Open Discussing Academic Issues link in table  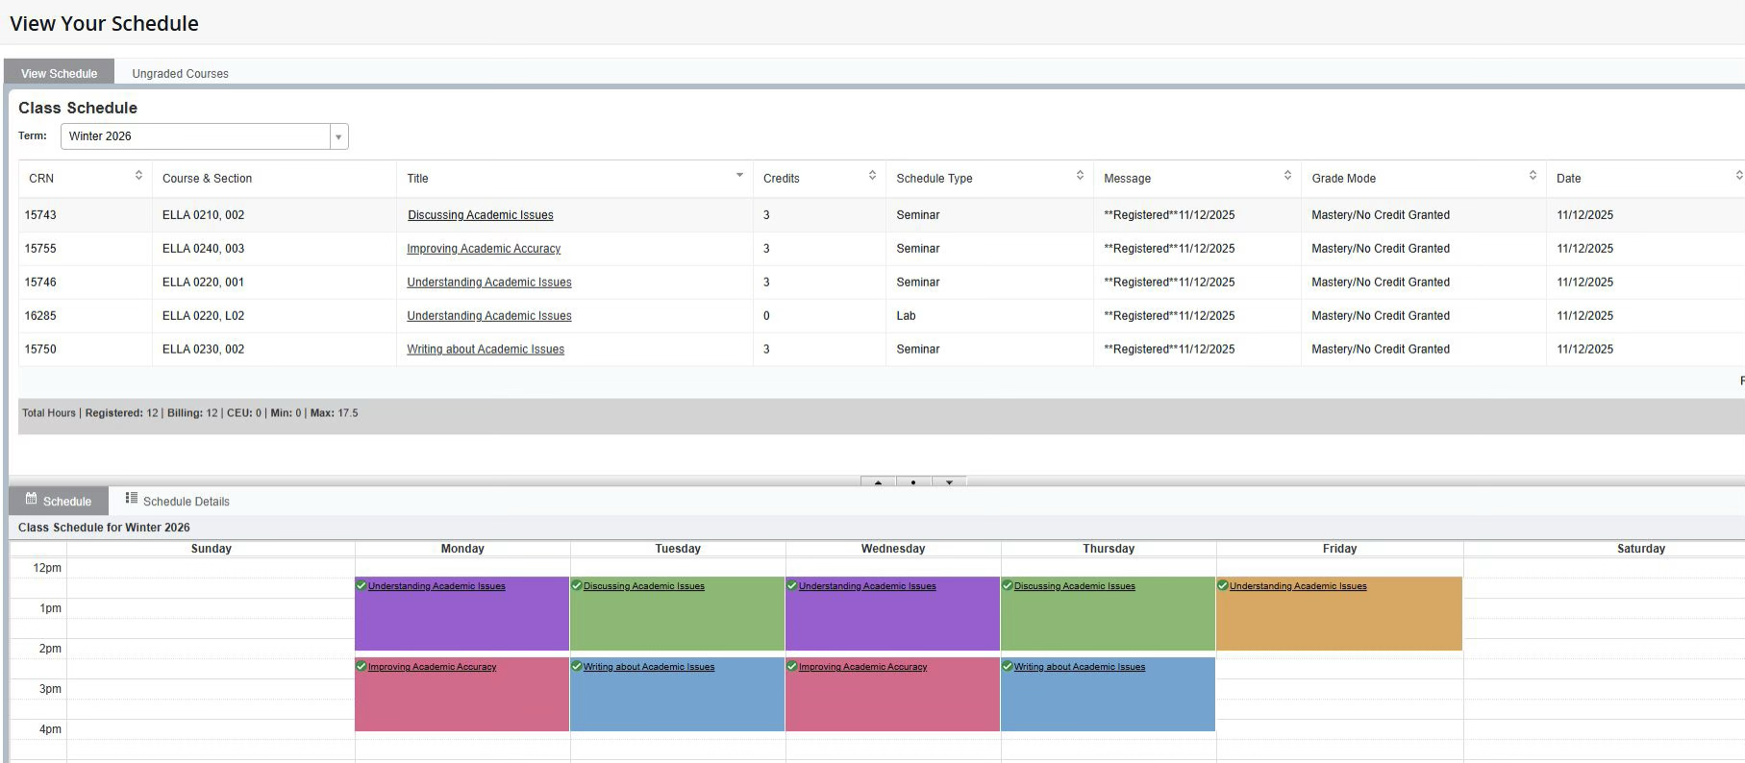[480, 215]
